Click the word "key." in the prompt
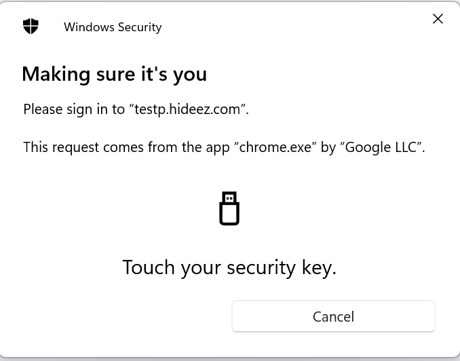Image resolution: width=460 pixels, height=361 pixels. [x=319, y=267]
